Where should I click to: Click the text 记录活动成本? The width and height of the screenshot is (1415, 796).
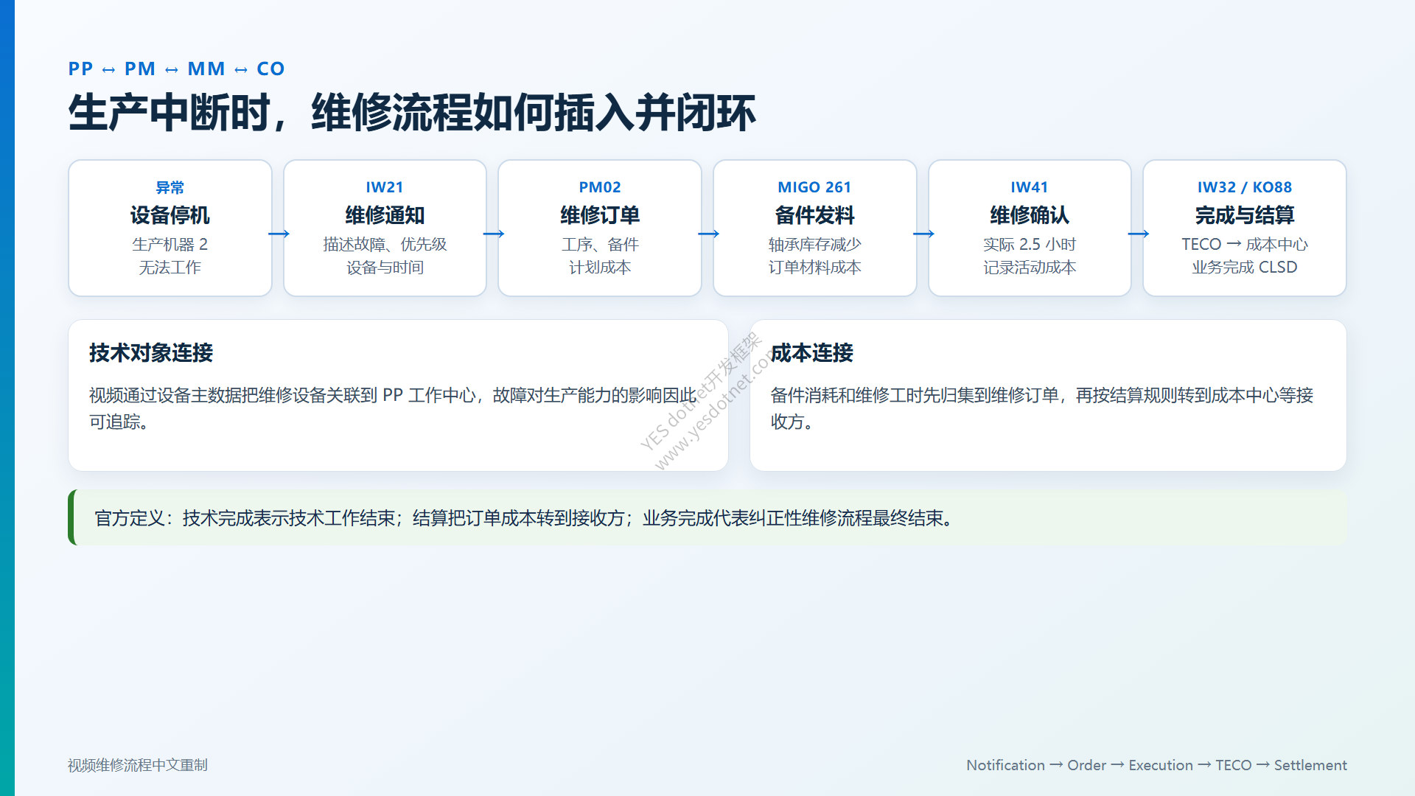pyautogui.click(x=1030, y=267)
